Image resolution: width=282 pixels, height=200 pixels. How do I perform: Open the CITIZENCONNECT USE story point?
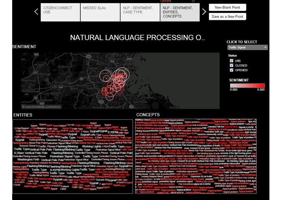point(60,13)
